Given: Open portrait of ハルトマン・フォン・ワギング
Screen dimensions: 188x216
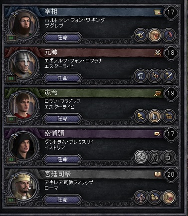Looking at the screenshot, I should (x=24, y=25).
